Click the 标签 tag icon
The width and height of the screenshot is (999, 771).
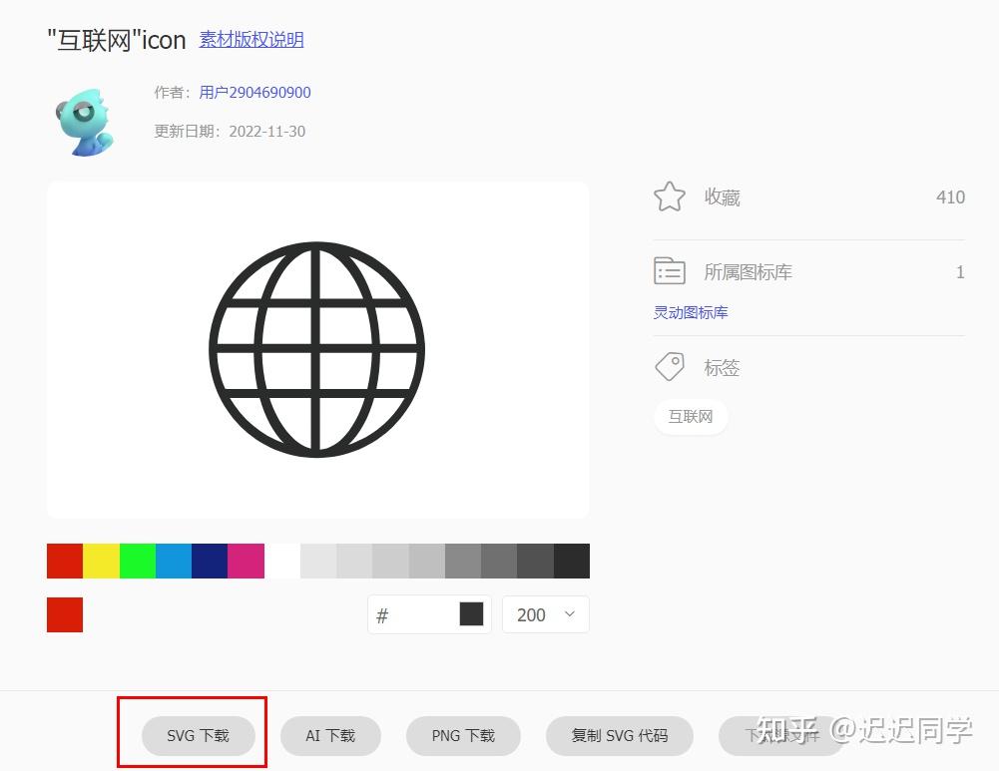pyautogui.click(x=669, y=366)
